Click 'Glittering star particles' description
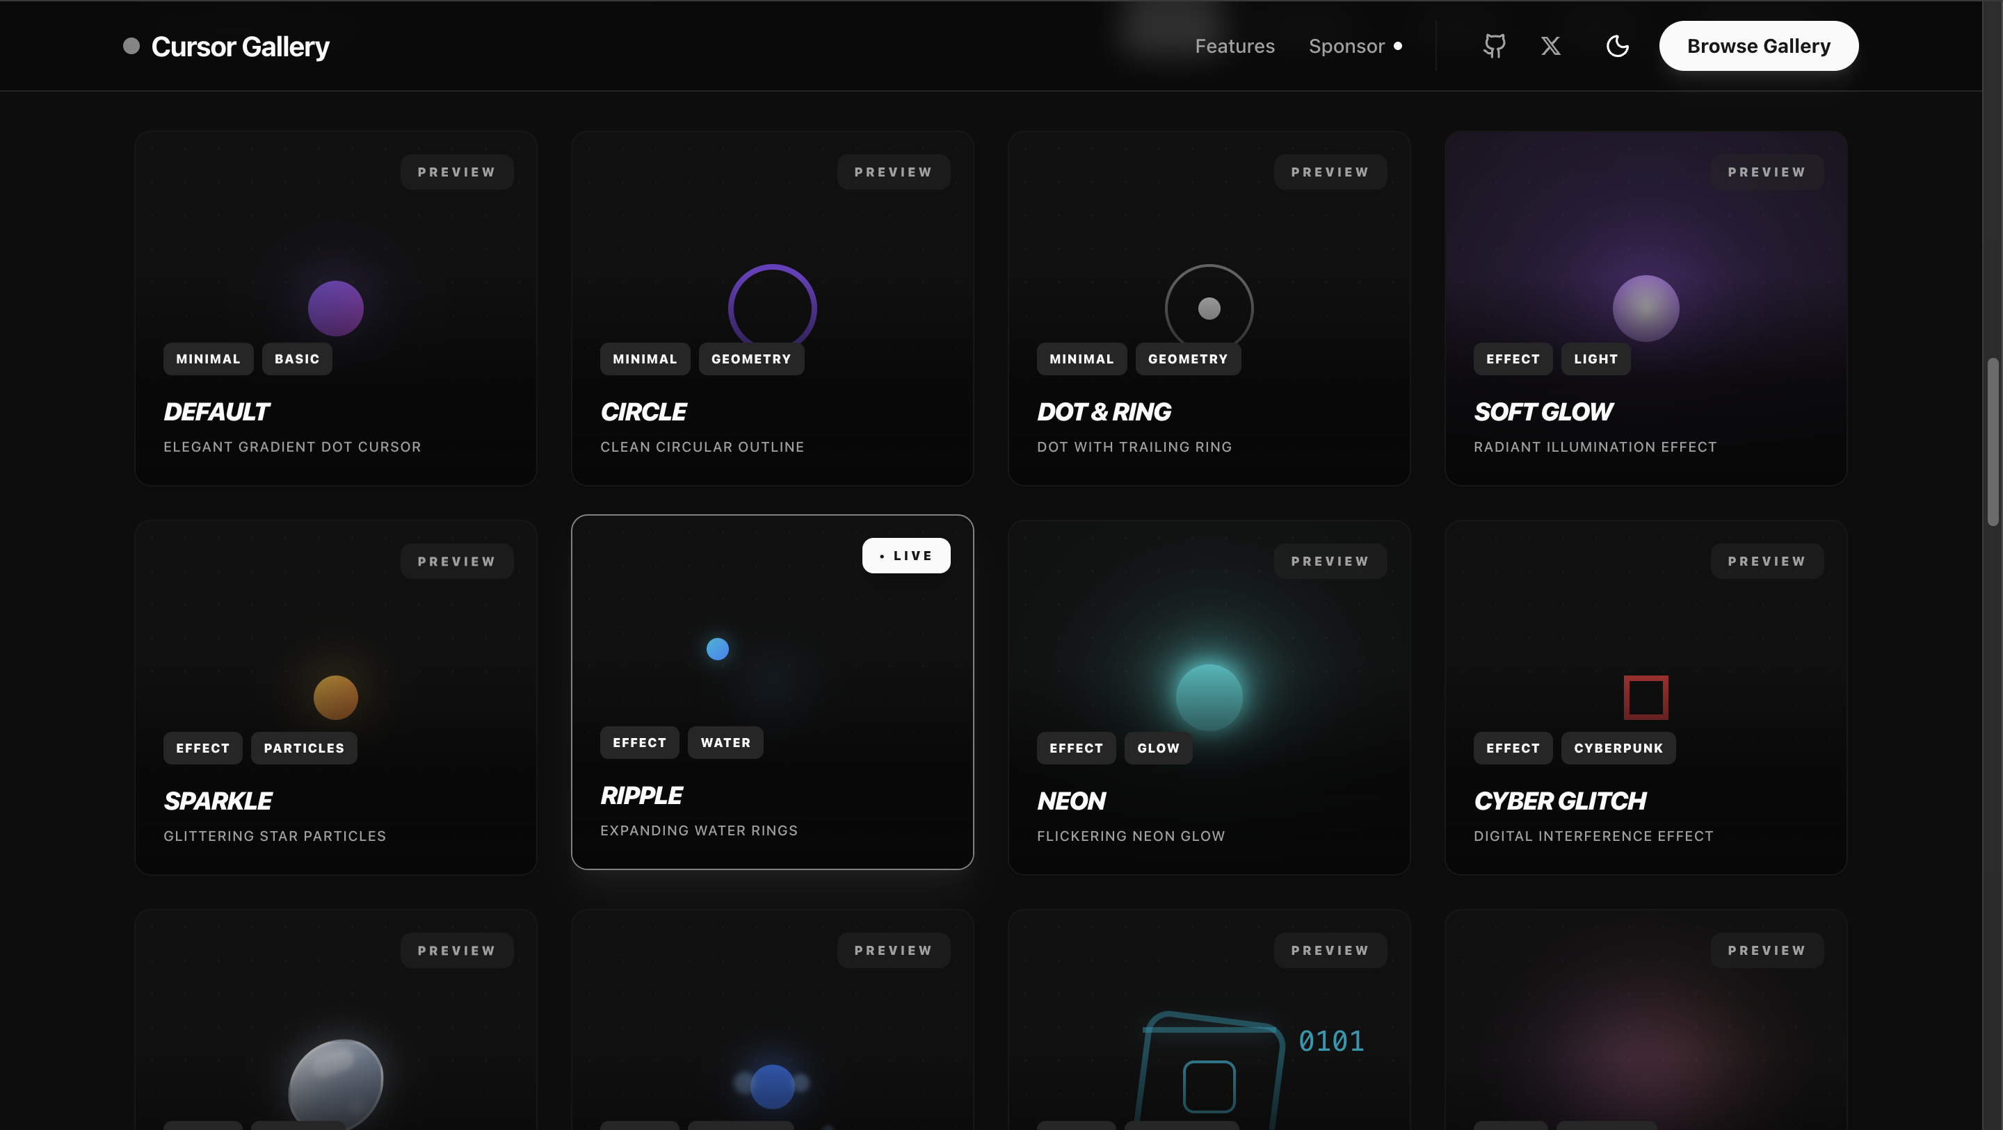2003x1130 pixels. click(275, 836)
